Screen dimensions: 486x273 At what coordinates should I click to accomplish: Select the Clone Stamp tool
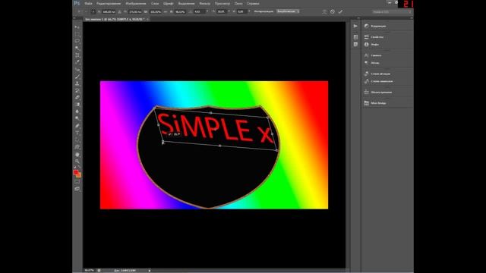pyautogui.click(x=77, y=83)
